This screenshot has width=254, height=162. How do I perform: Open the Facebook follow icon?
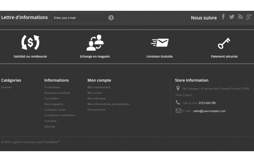coord(223,17)
